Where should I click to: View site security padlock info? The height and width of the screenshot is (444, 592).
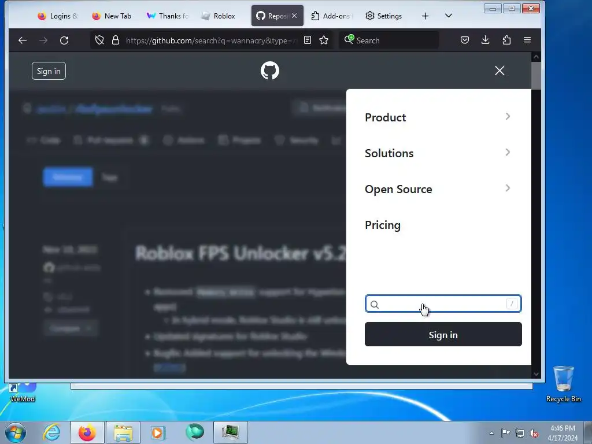pos(116,40)
